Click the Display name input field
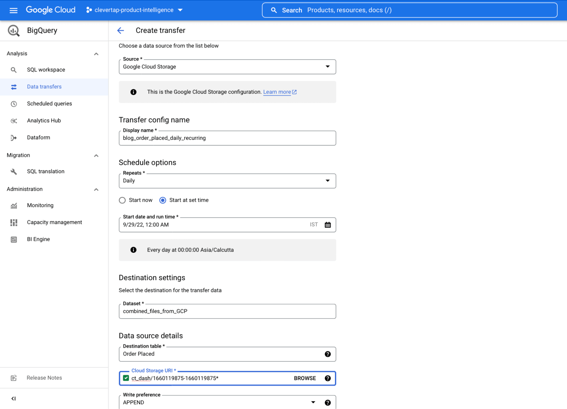The height and width of the screenshot is (409, 567). [x=227, y=138]
